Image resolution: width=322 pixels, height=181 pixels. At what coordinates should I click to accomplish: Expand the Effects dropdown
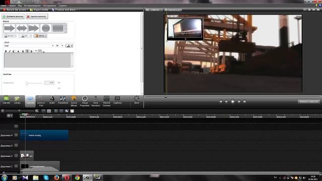click(40, 36)
